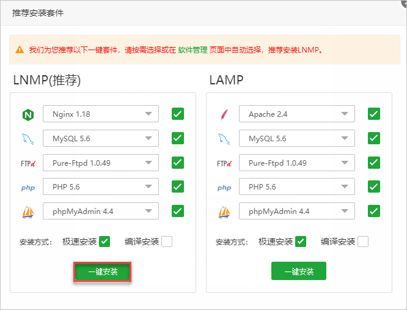
Task: Toggle 极速安装 checkbox in LAMP panel
Action: pos(301,242)
